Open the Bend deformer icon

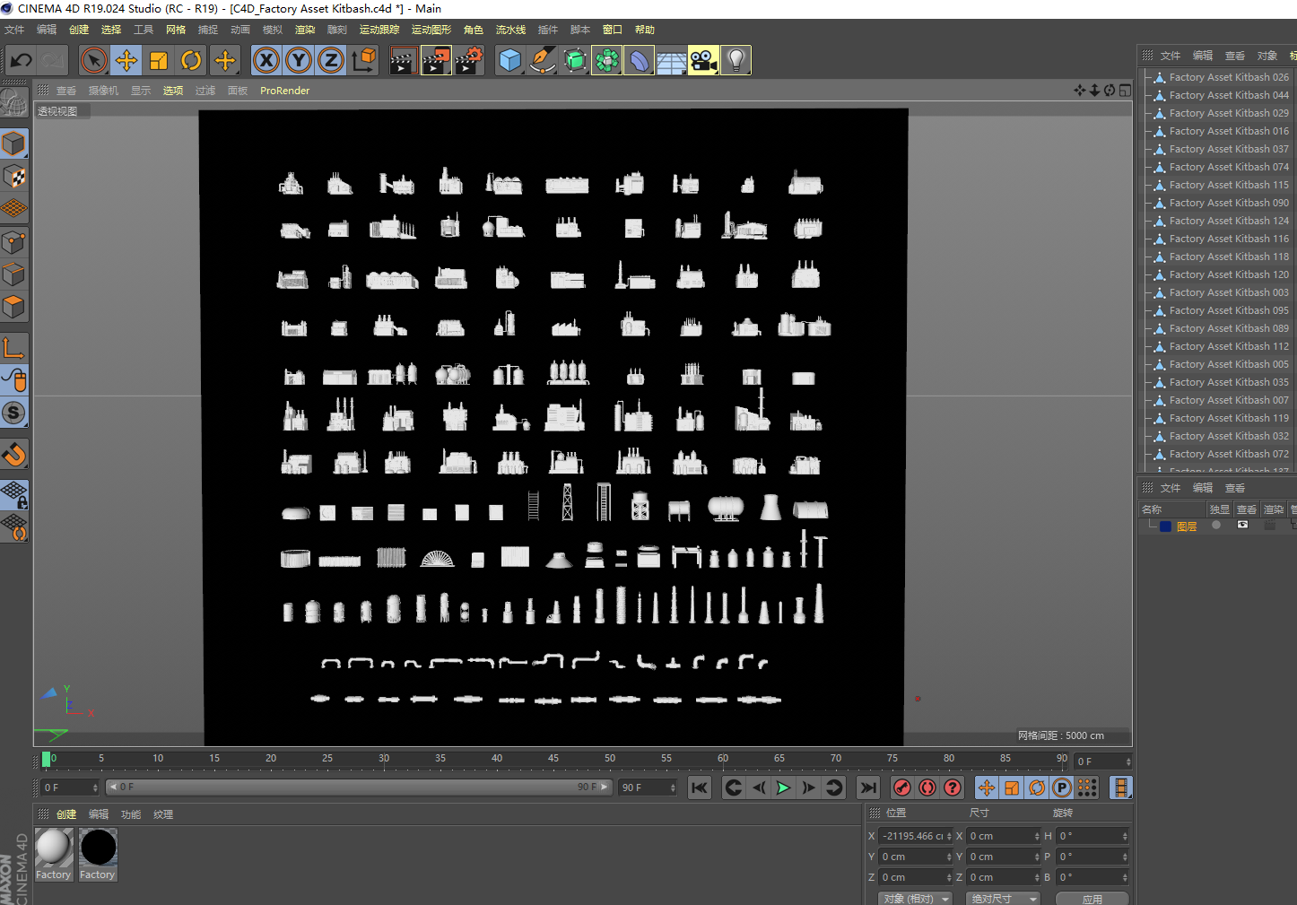click(639, 61)
